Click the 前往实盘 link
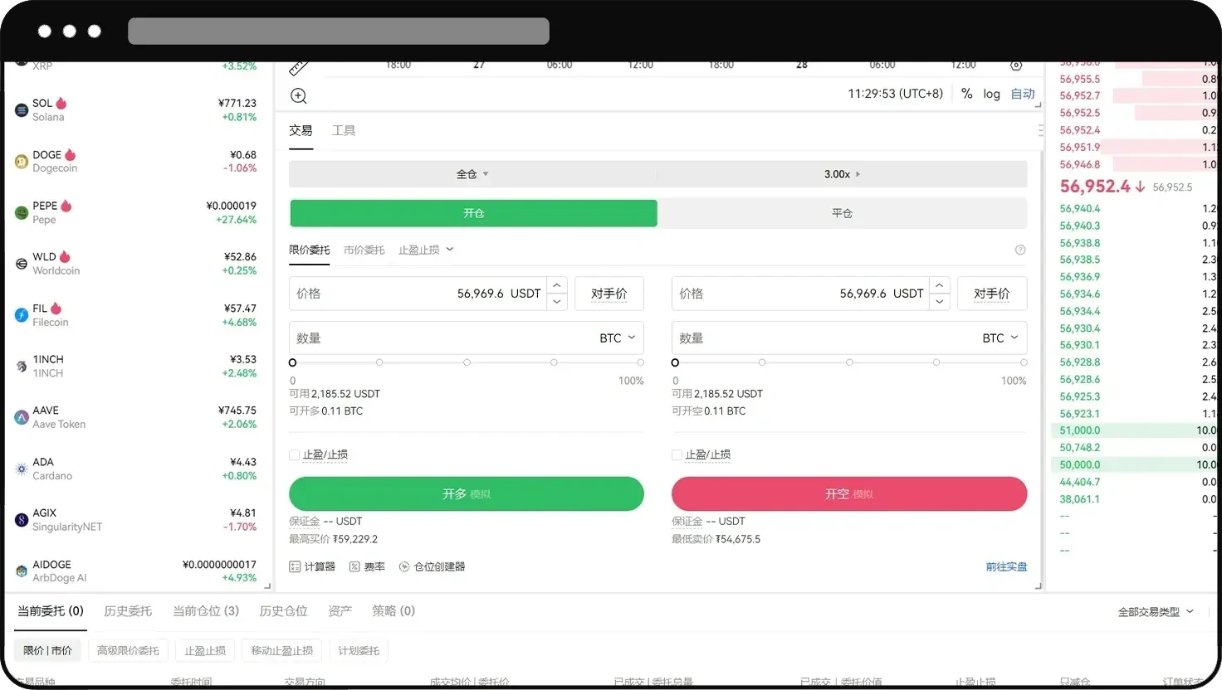Screen dimensions: 1222x690 (x=1006, y=566)
